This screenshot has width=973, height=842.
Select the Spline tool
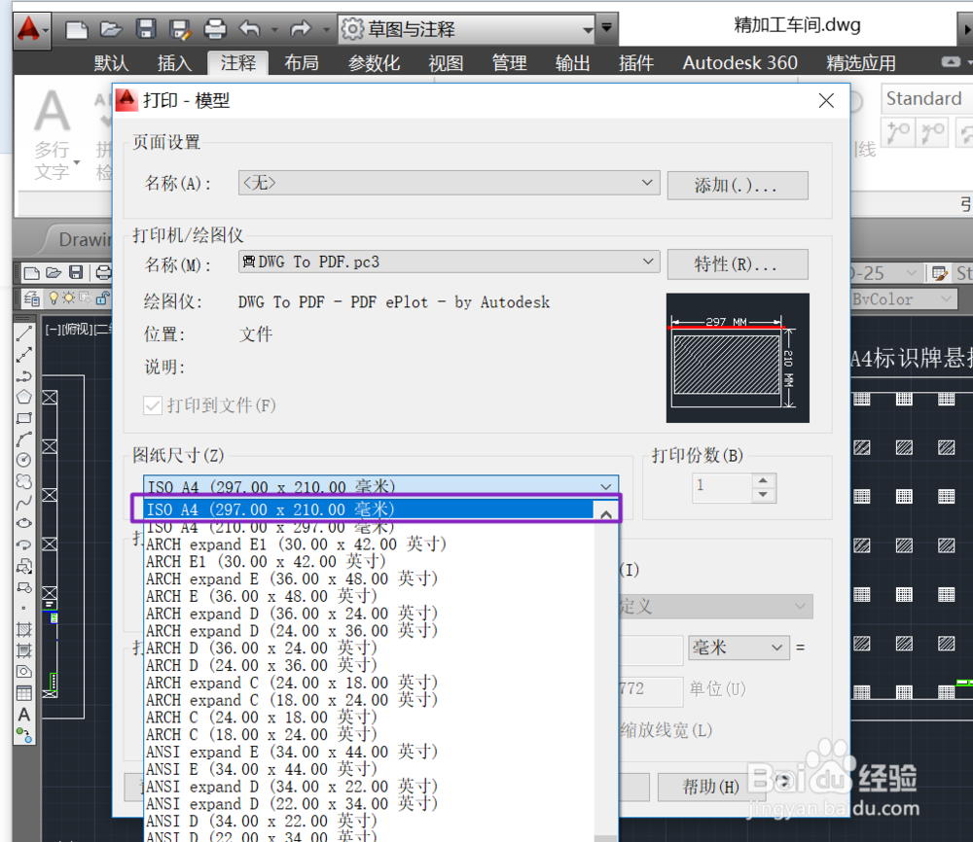click(23, 503)
